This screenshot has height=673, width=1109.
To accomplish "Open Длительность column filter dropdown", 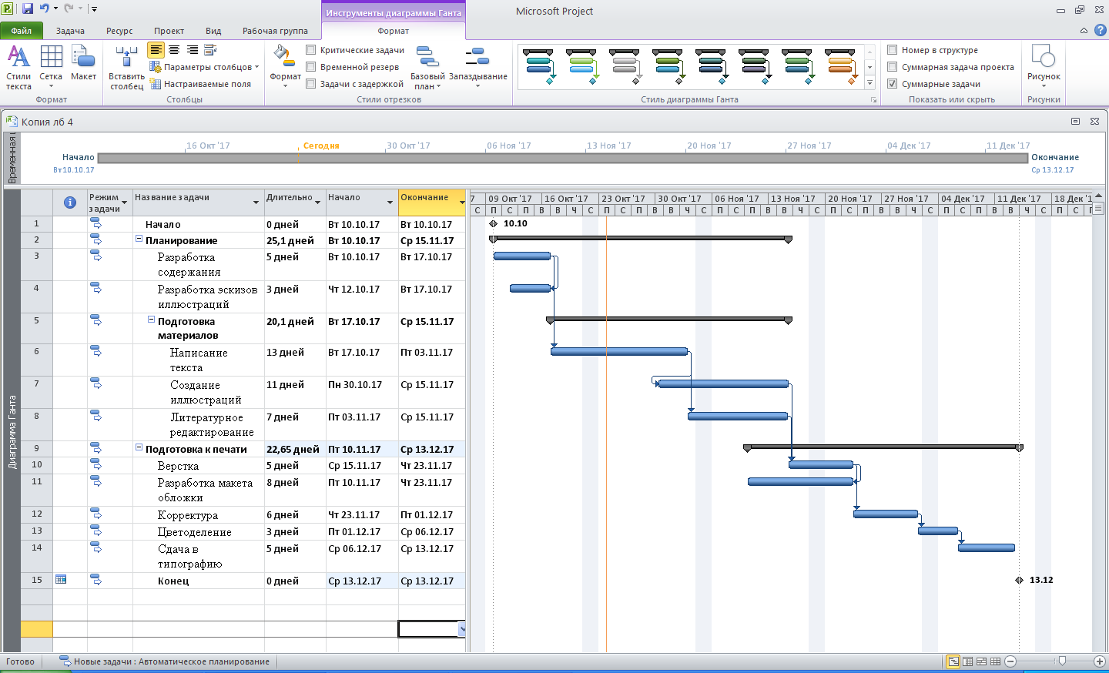I will [317, 203].
